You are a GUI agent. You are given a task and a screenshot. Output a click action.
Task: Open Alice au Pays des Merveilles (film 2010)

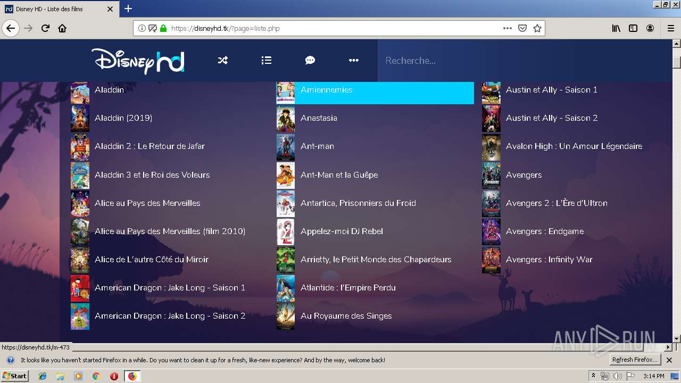pos(170,231)
